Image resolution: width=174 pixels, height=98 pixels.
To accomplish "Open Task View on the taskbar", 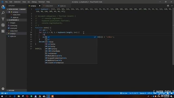I will coord(10,96).
